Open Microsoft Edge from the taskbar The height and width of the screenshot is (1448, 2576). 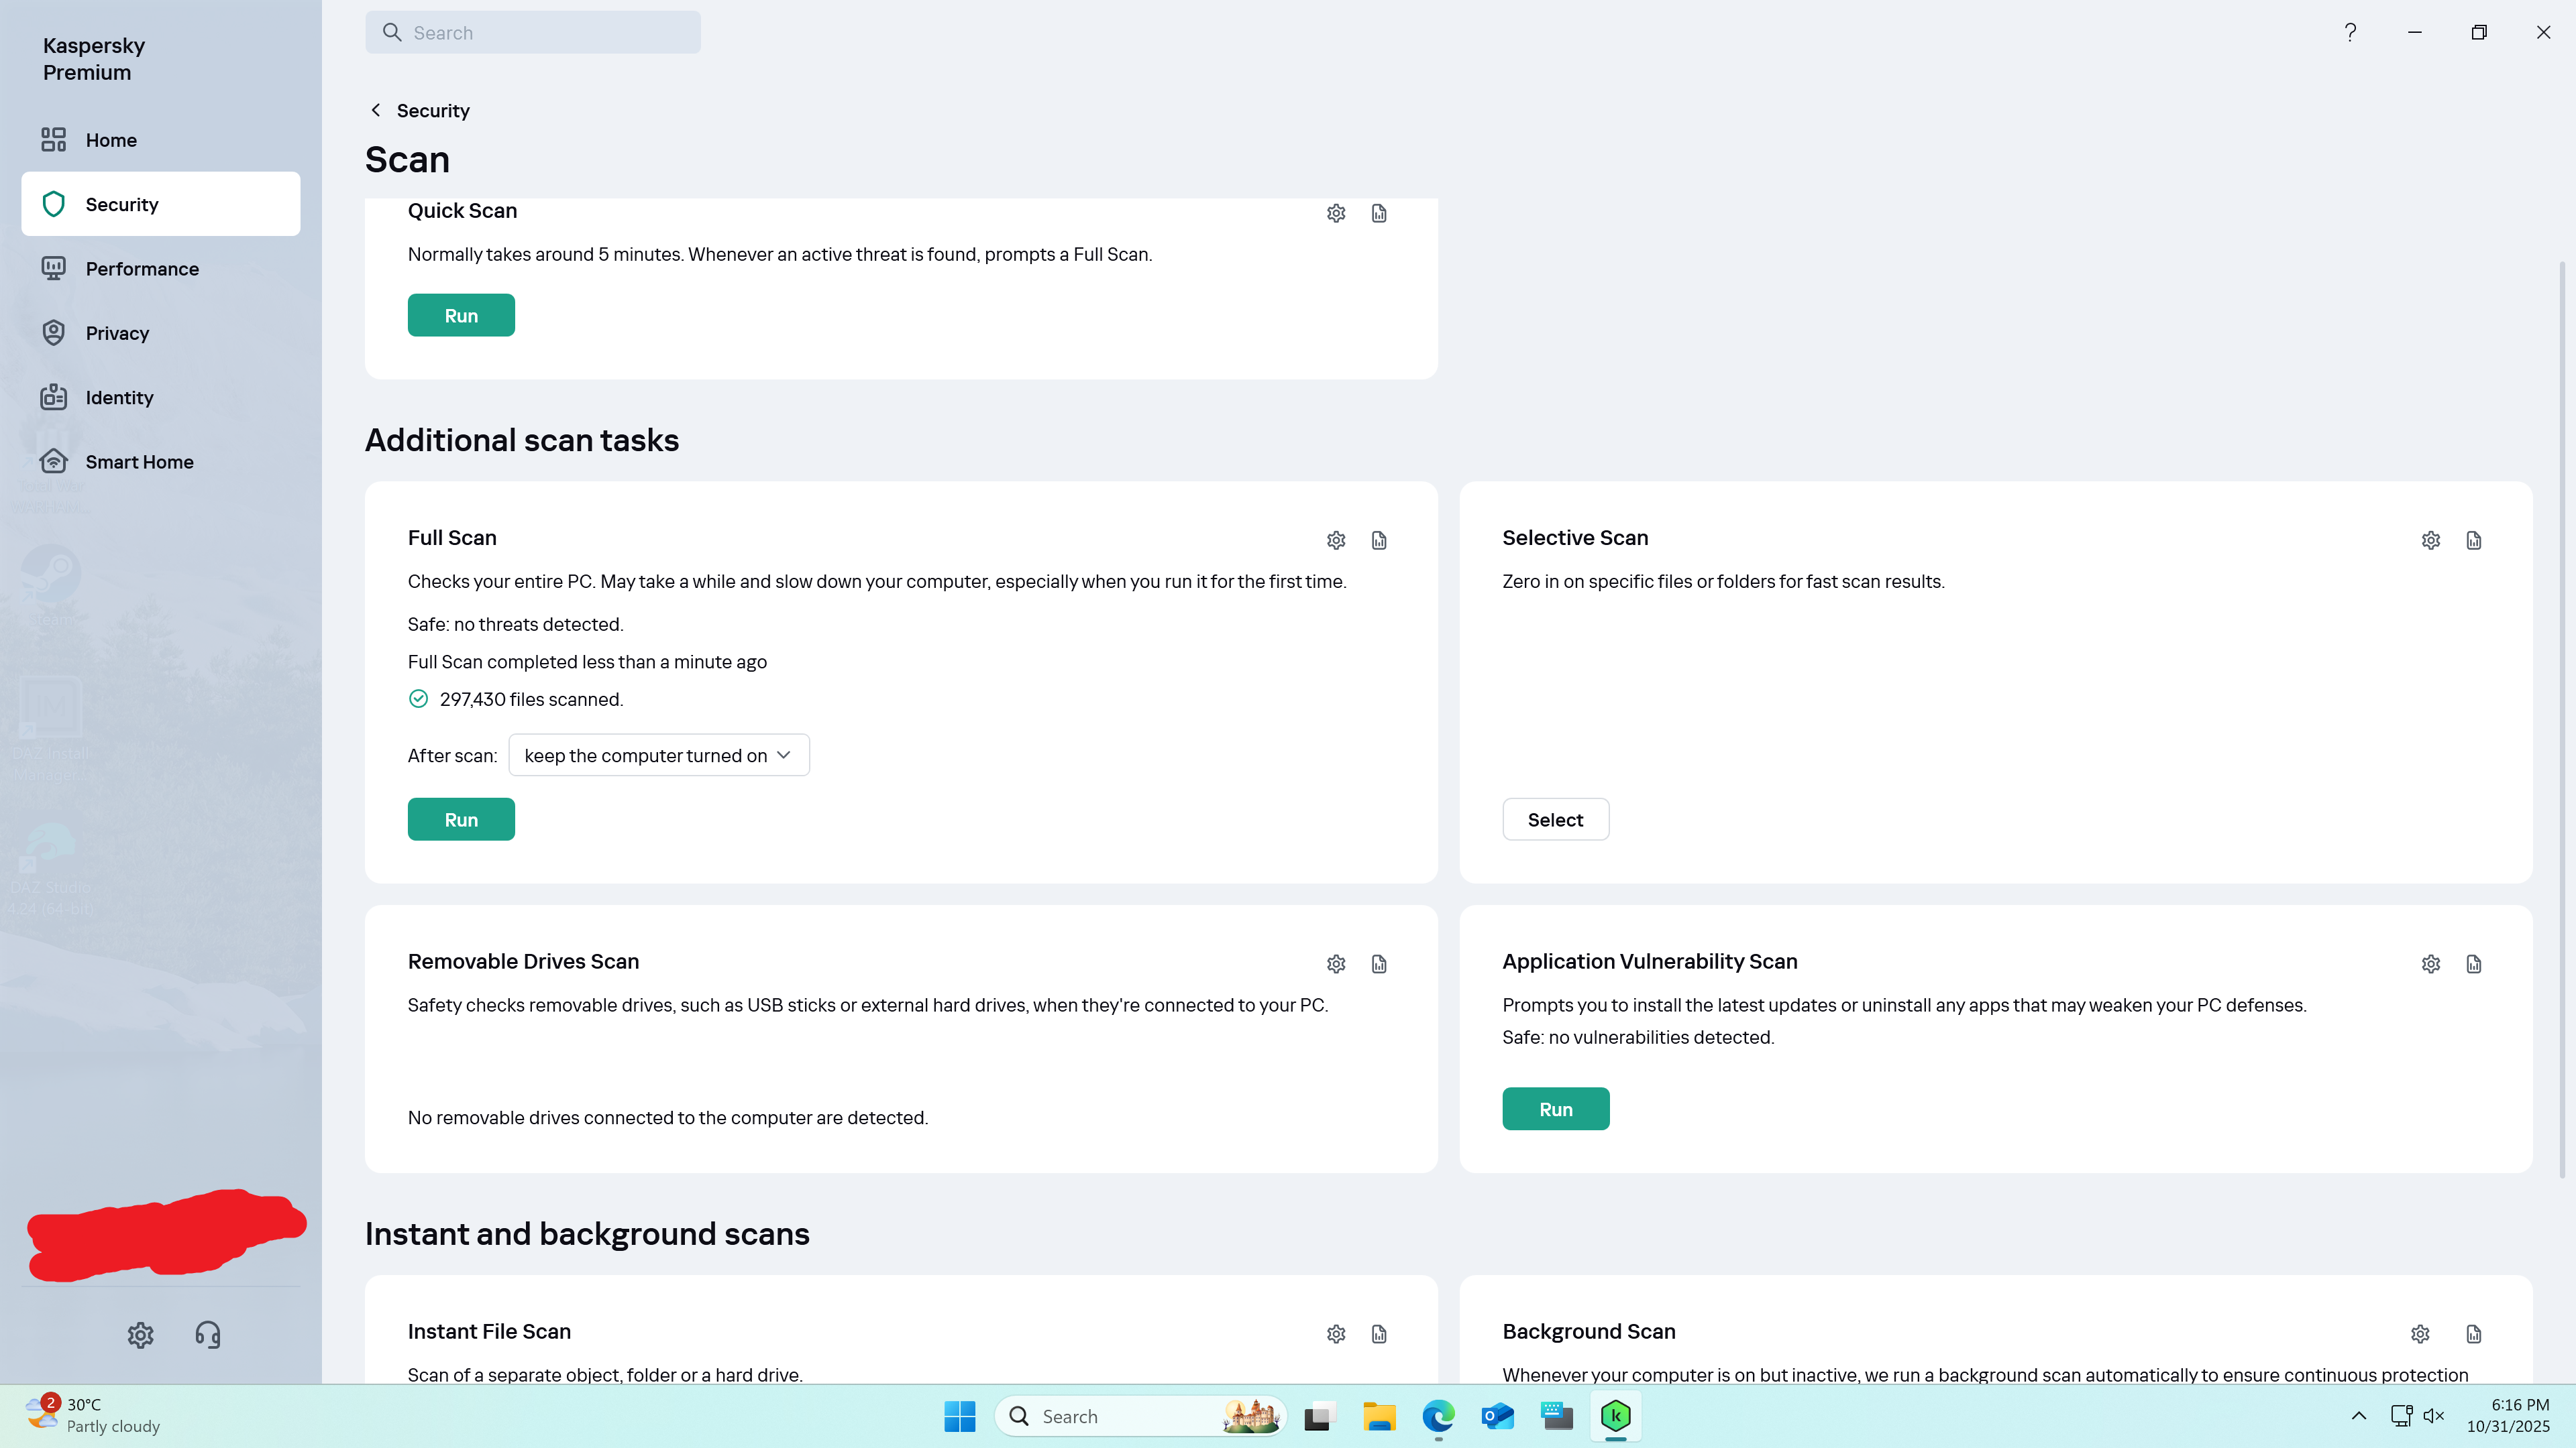[1438, 1416]
